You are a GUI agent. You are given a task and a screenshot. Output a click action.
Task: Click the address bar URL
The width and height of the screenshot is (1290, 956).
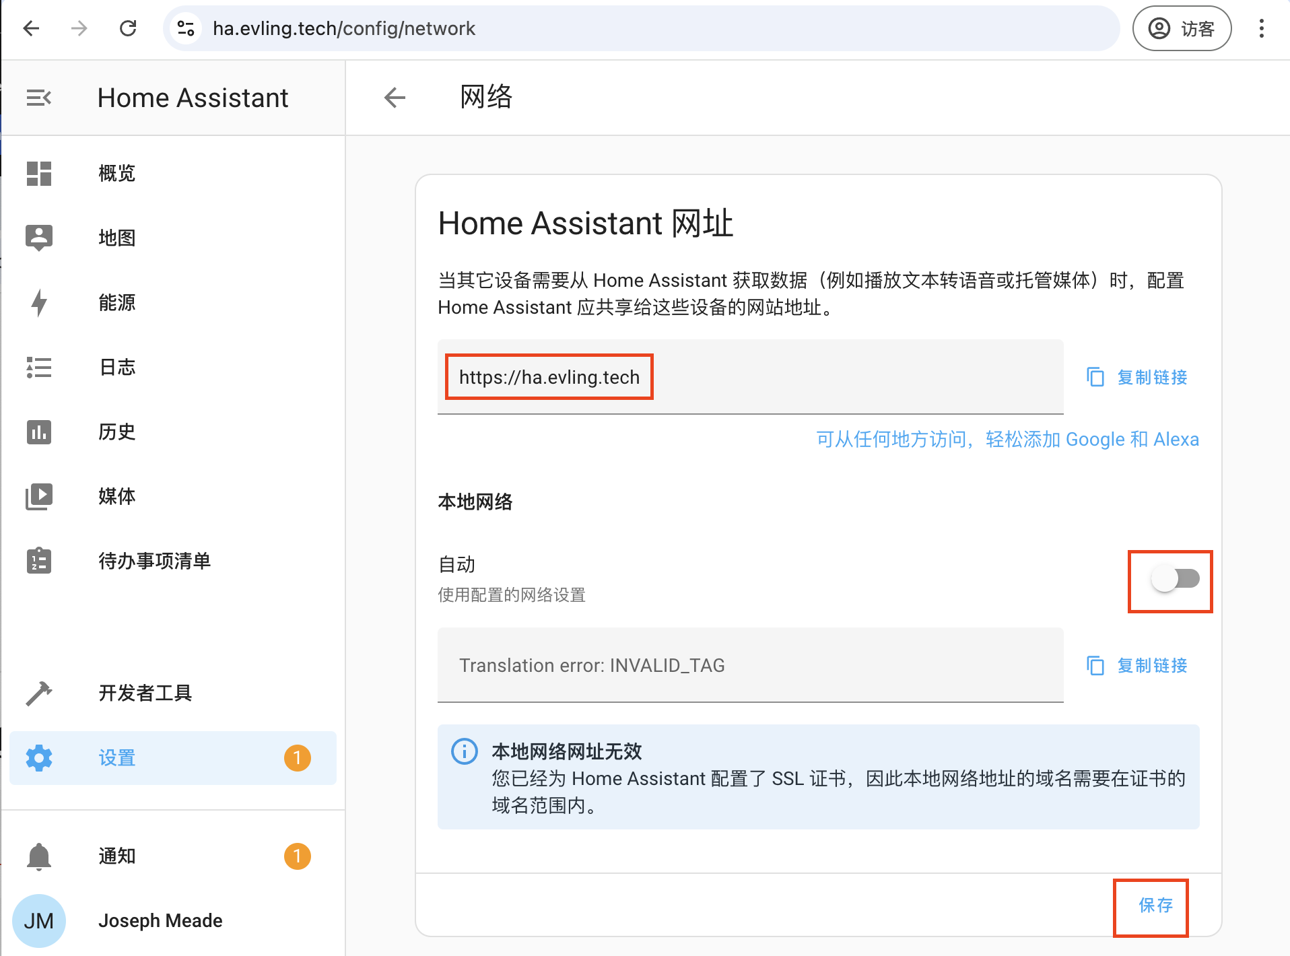[x=344, y=28]
